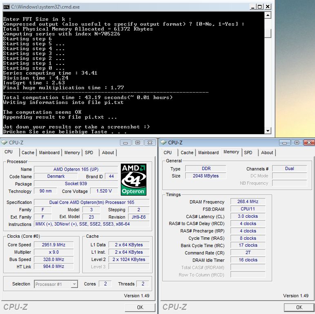Click the Code Name value Denmark
Screen dimensions: 315x314
[55, 176]
